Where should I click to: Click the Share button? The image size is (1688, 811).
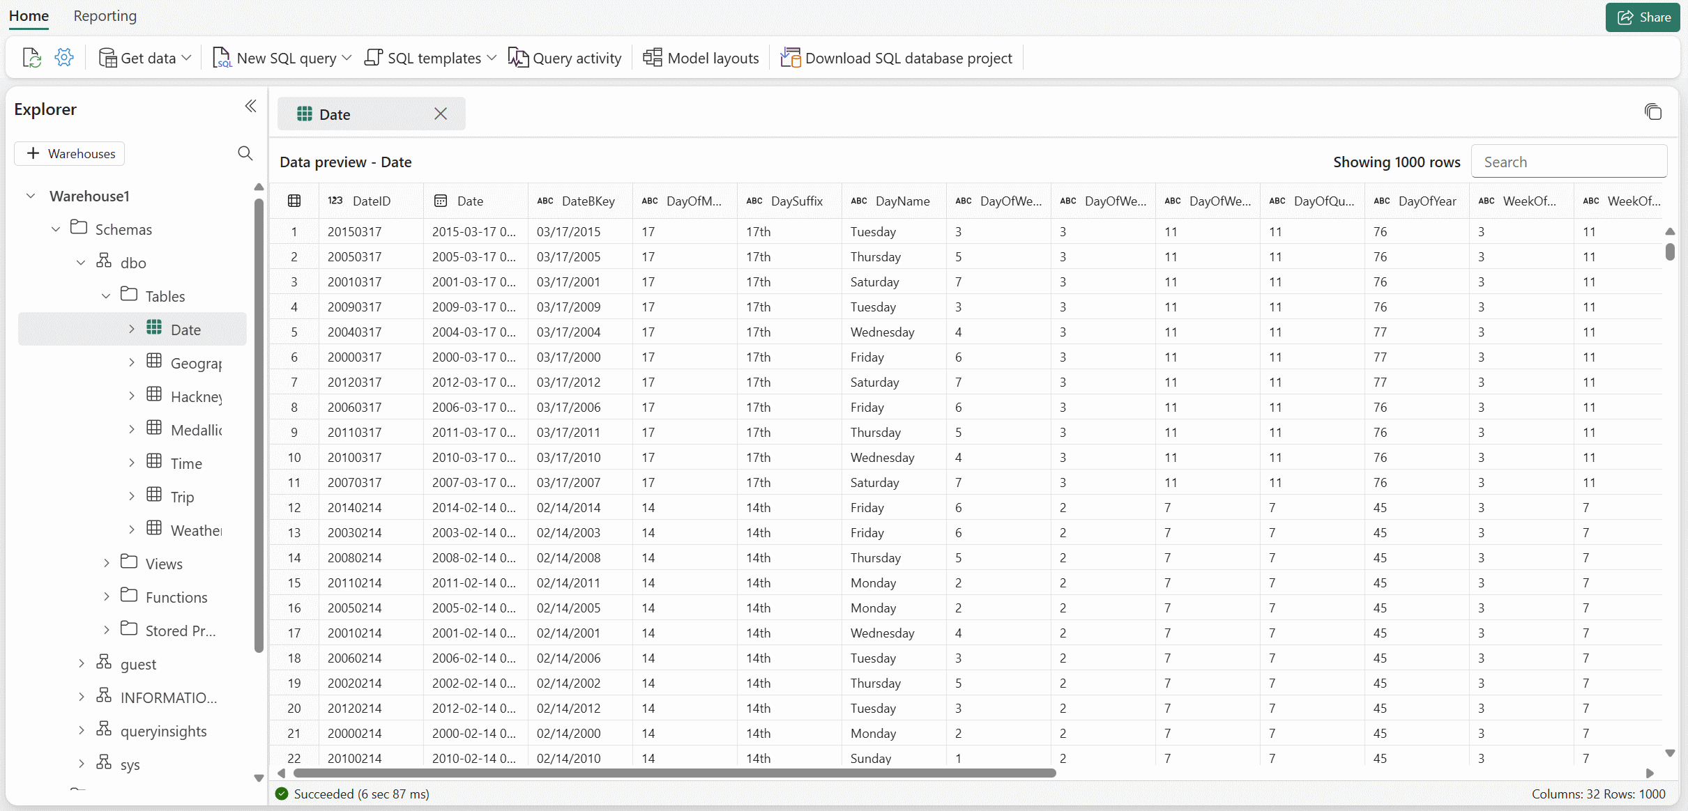pyautogui.click(x=1643, y=17)
